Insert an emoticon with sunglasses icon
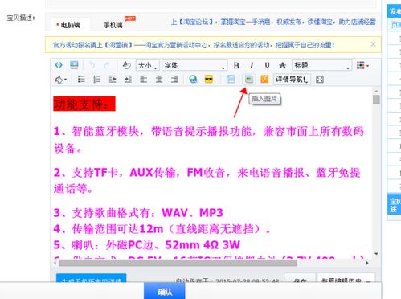Image resolution: width=401 pixels, height=299 pixels. (x=209, y=80)
